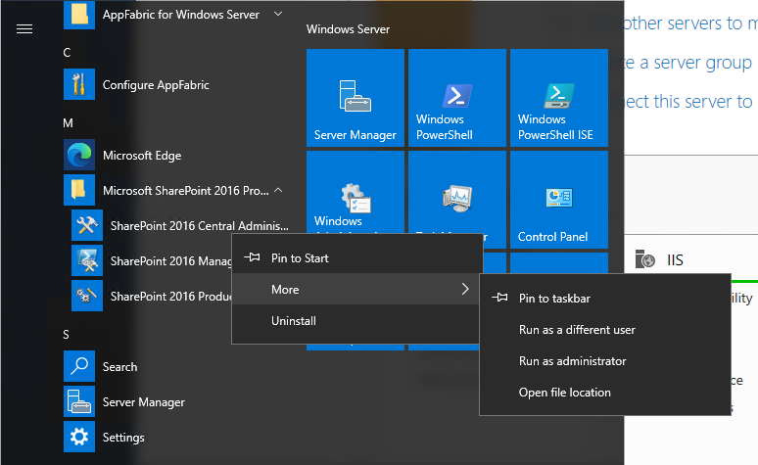The image size is (758, 465).
Task: Click the IIS icon in Server Manager
Action: point(644,259)
